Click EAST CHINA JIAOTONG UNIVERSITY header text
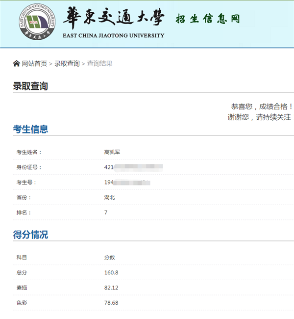 113,36
